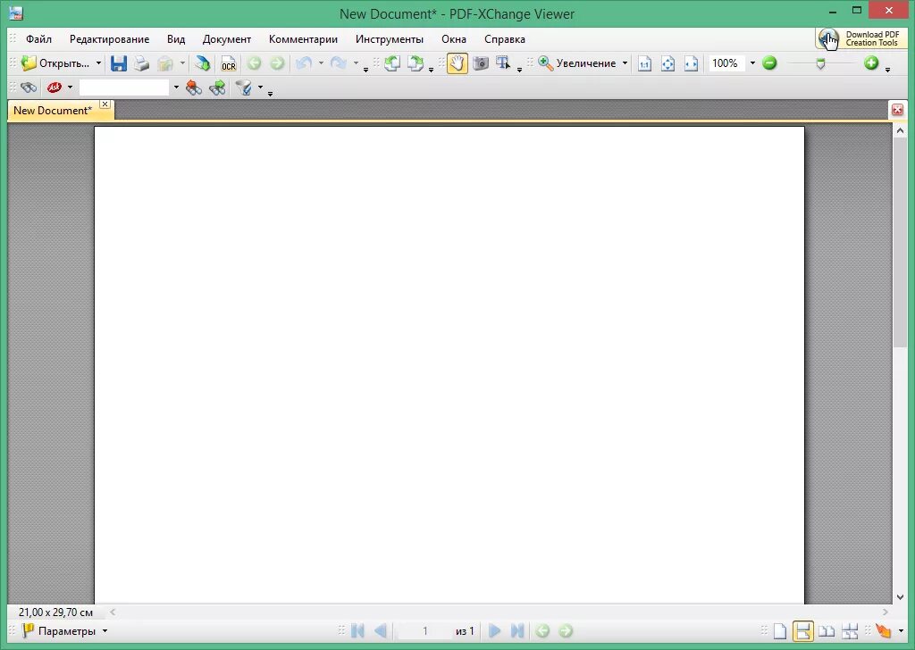915x650 pixels.
Task: Click Download PDF Creation Tools button
Action: (x=860, y=39)
